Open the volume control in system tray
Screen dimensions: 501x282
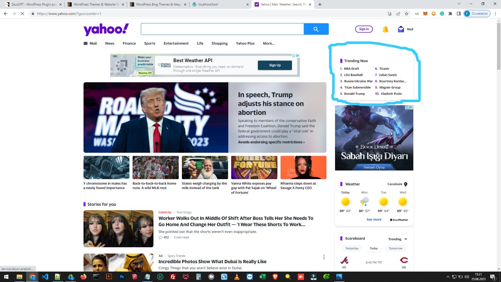pyautogui.click(x=467, y=277)
